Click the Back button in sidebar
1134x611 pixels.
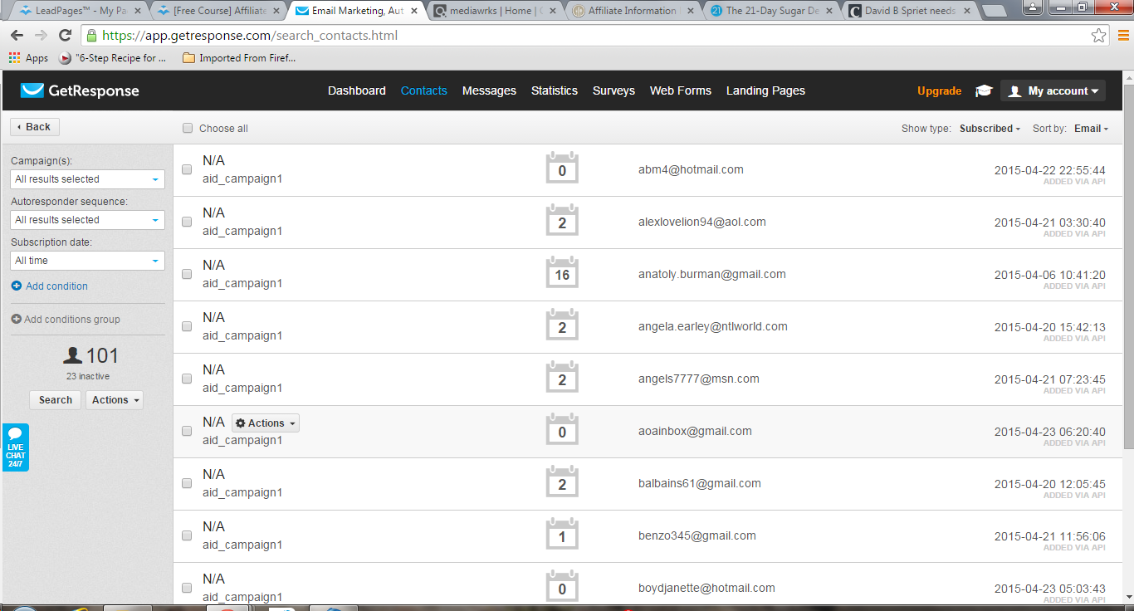[x=35, y=127]
